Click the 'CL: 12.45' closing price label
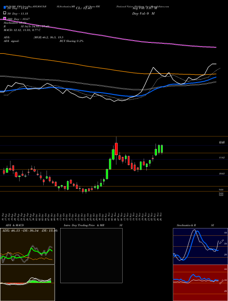 84,8
